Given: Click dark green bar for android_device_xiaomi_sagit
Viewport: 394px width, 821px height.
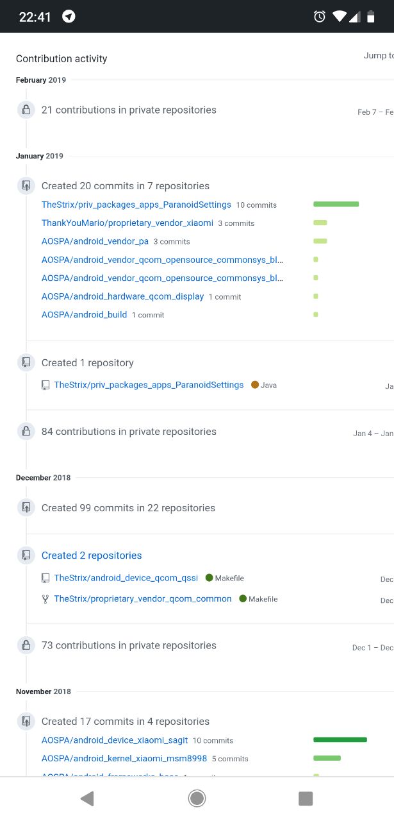Looking at the screenshot, I should coord(340,740).
